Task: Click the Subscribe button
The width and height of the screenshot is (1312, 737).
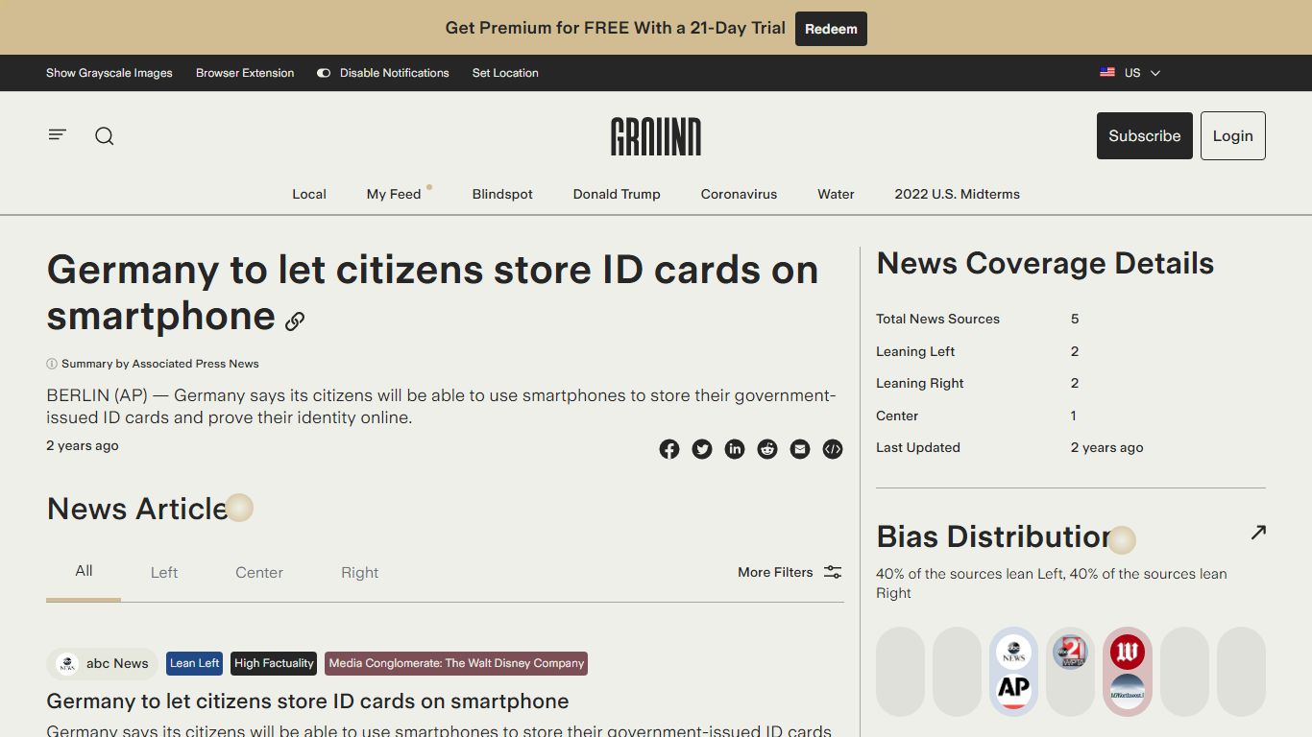Action: click(1145, 135)
